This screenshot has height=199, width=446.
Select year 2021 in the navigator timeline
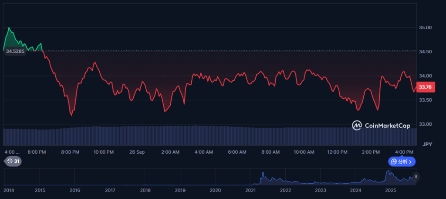pos(250,190)
